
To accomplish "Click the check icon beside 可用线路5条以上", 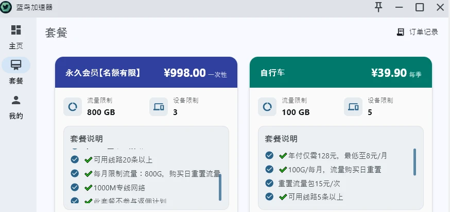I will point(269,197).
